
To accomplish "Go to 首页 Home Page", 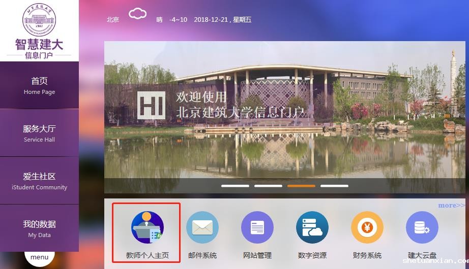I will click(39, 85).
